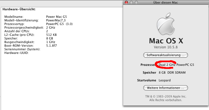This screenshot has width=209, height=110.
Task: Click the Speicher label in About window
Action: [x=150, y=72]
